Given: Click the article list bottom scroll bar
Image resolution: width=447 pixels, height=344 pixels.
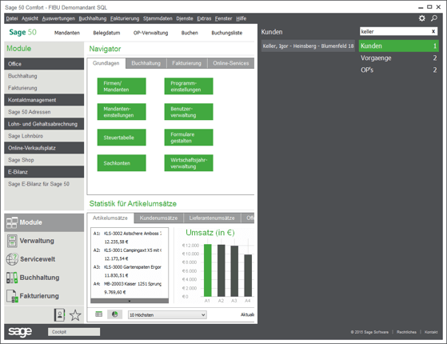Looking at the screenshot, I should [130, 301].
